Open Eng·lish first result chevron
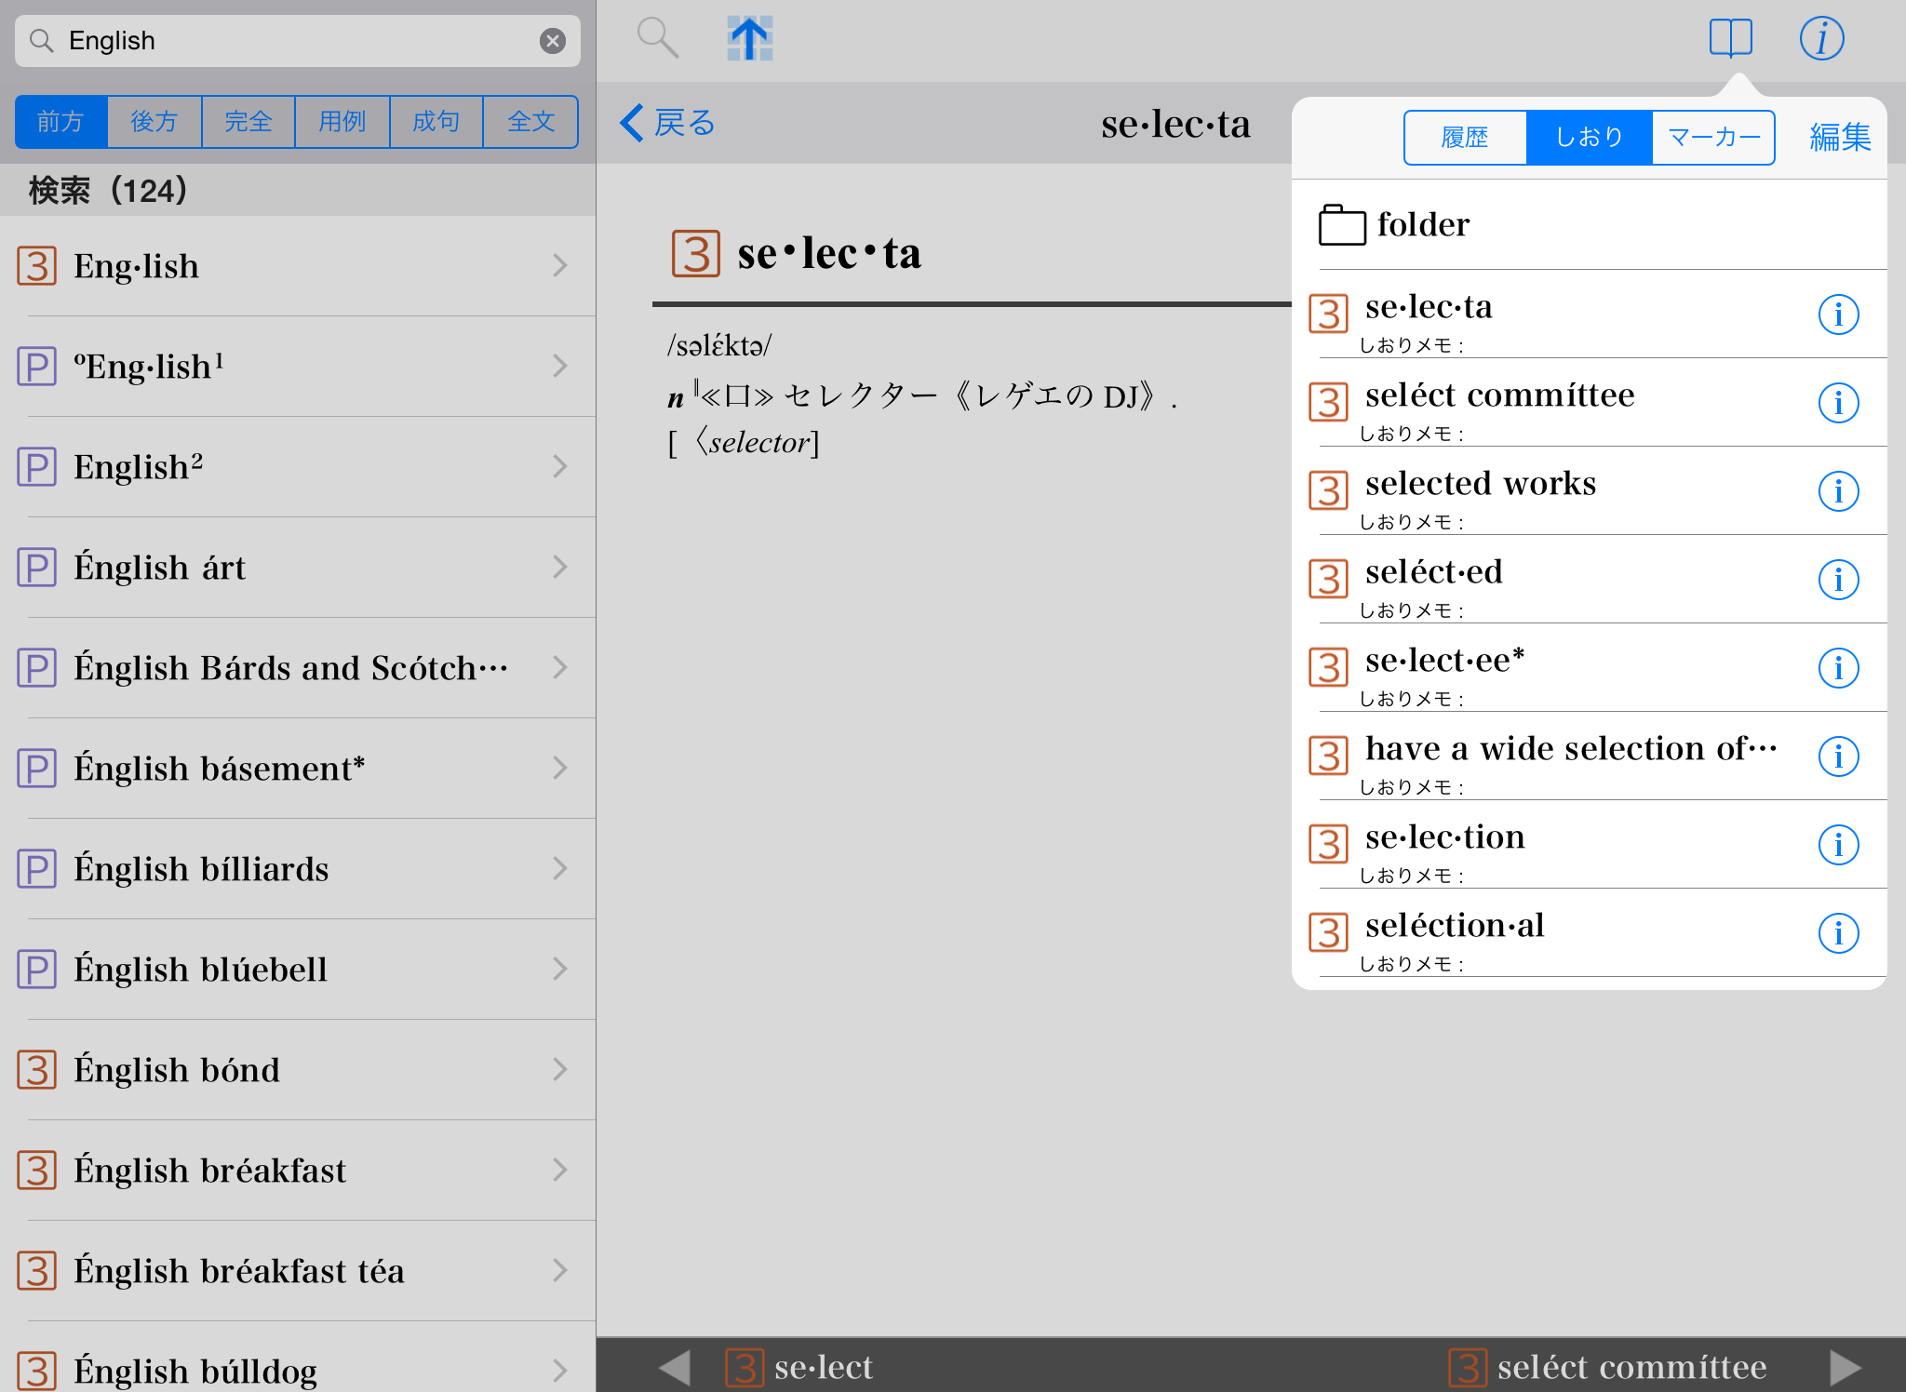This screenshot has width=1906, height=1392. pyautogui.click(x=559, y=266)
